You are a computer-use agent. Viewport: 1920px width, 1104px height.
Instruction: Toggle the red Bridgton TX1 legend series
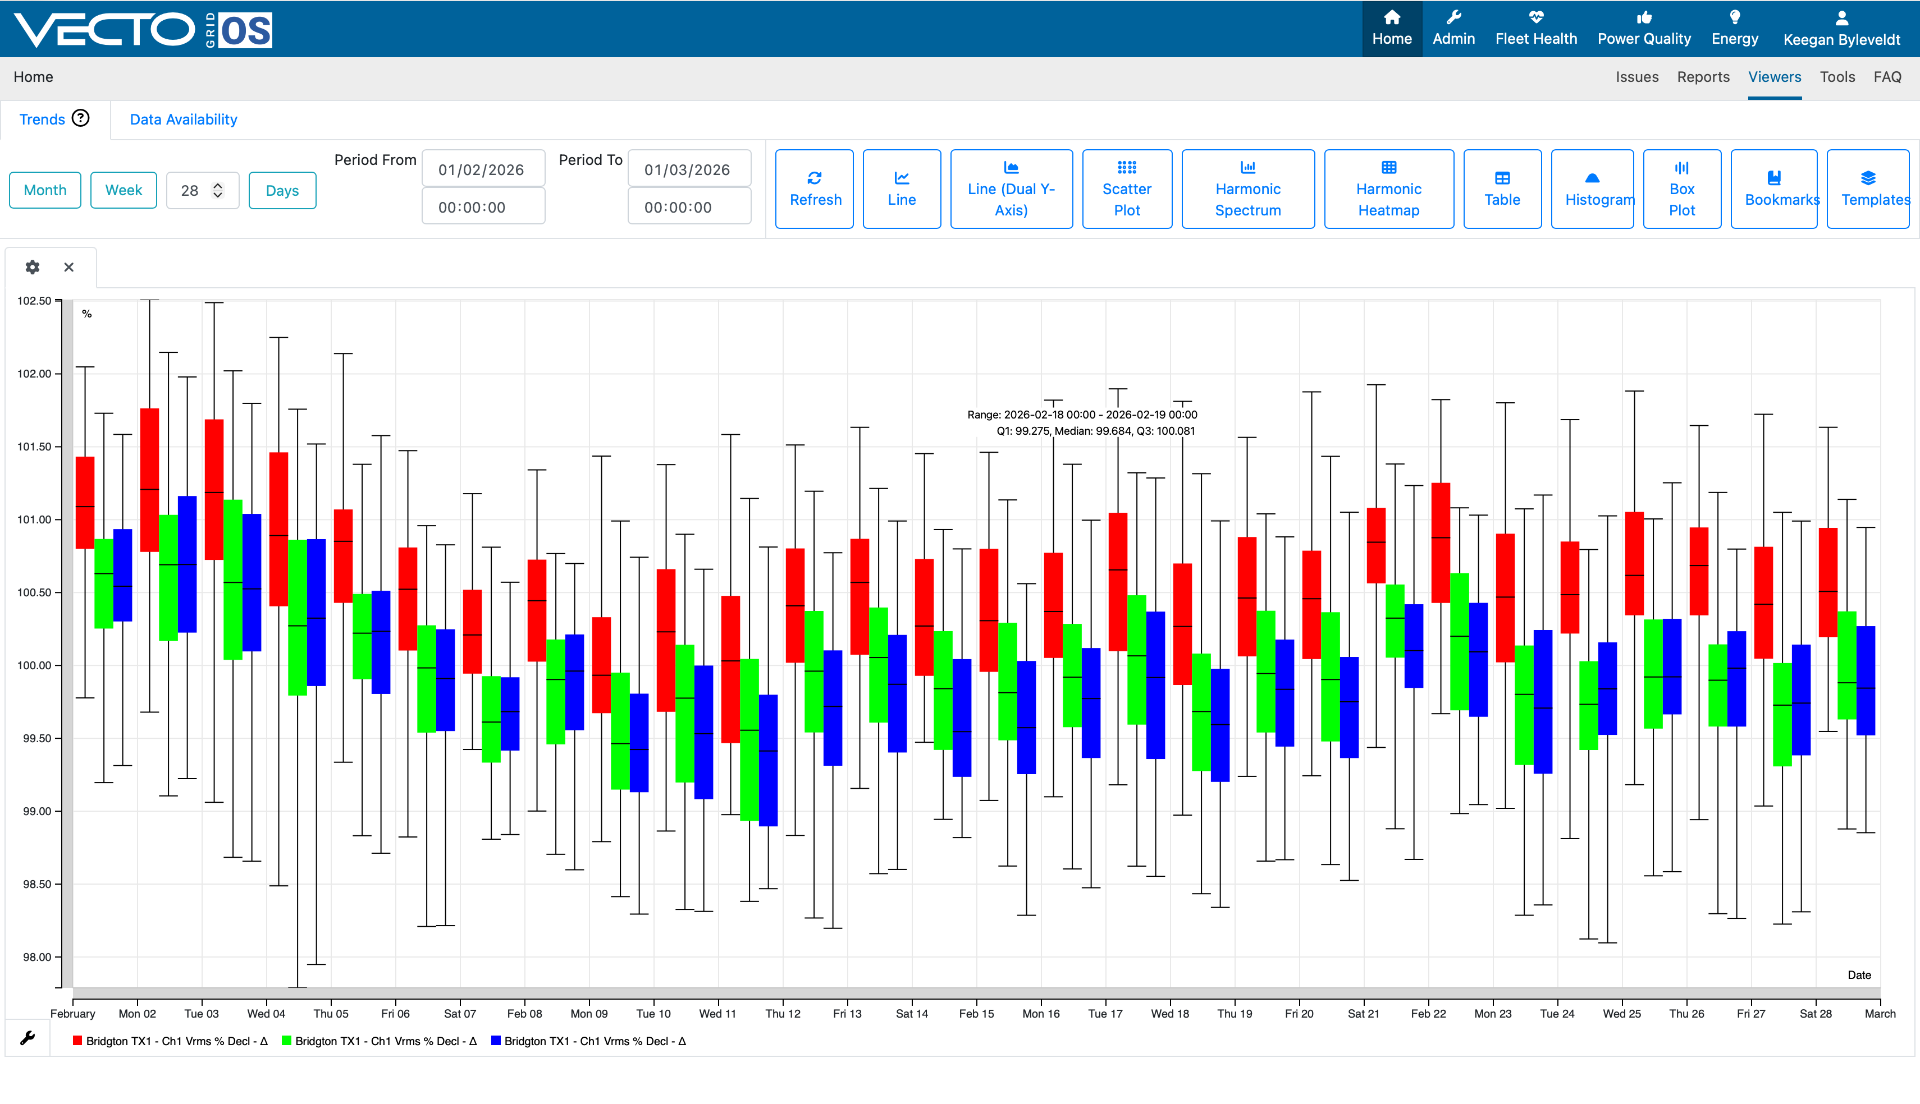point(171,1041)
